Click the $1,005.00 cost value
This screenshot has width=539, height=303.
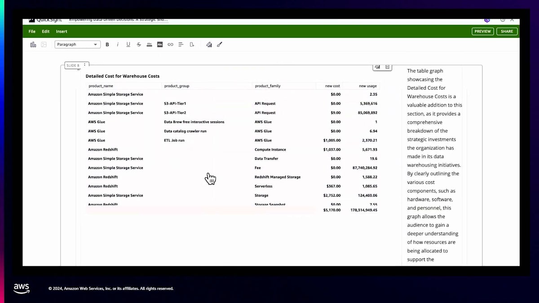[x=332, y=141]
